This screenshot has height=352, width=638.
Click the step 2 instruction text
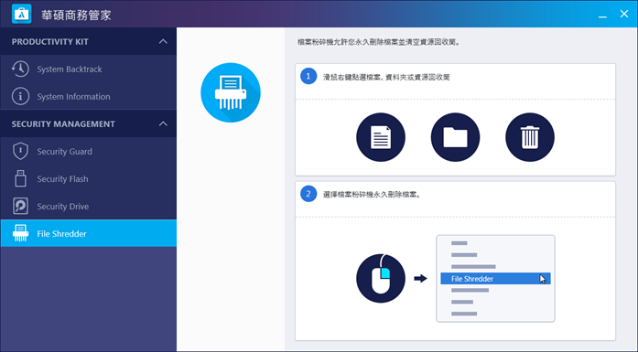(372, 195)
